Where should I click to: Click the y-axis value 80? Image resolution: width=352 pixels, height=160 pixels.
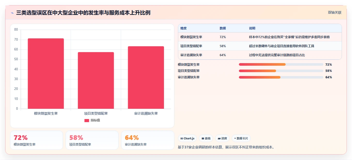click(16, 30)
